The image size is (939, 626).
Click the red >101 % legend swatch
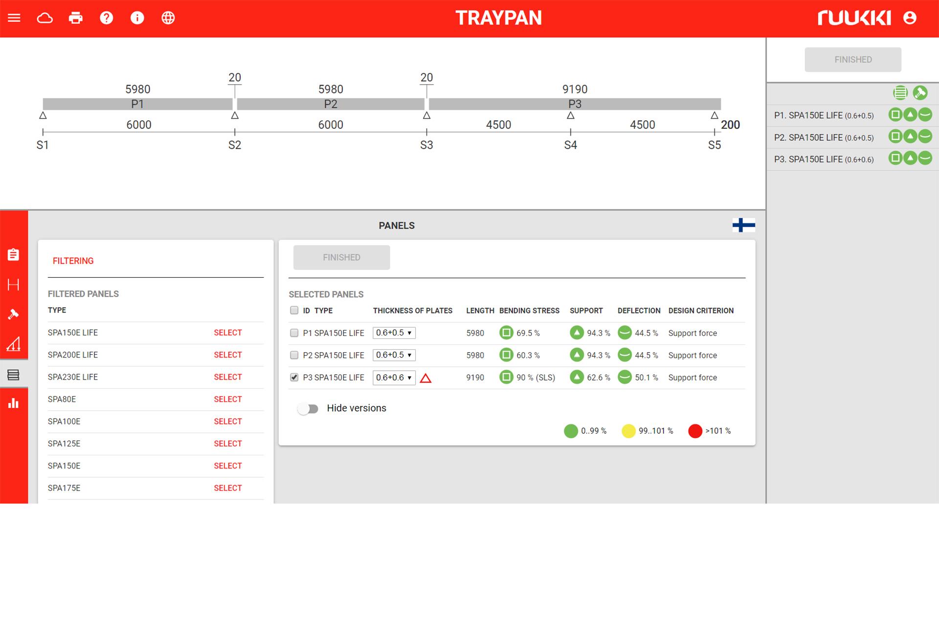[695, 431]
